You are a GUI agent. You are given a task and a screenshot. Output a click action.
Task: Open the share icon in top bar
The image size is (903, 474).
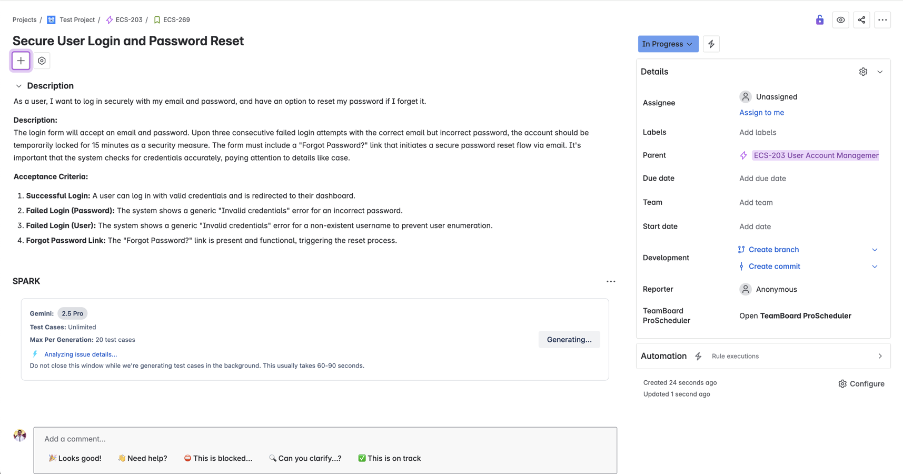point(861,20)
